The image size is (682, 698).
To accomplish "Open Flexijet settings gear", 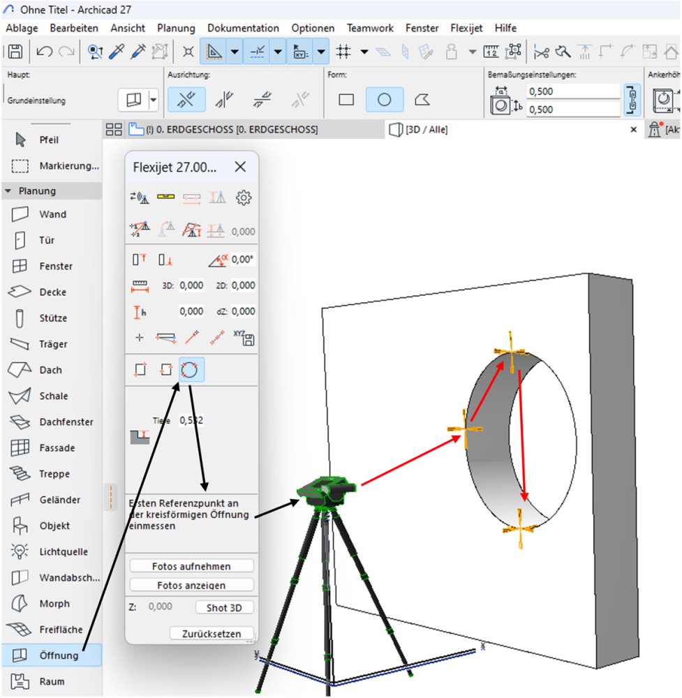I will tap(244, 198).
